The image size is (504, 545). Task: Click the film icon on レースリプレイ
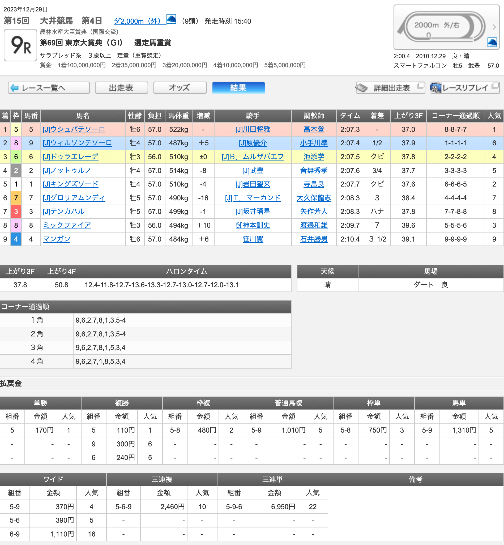(435, 88)
